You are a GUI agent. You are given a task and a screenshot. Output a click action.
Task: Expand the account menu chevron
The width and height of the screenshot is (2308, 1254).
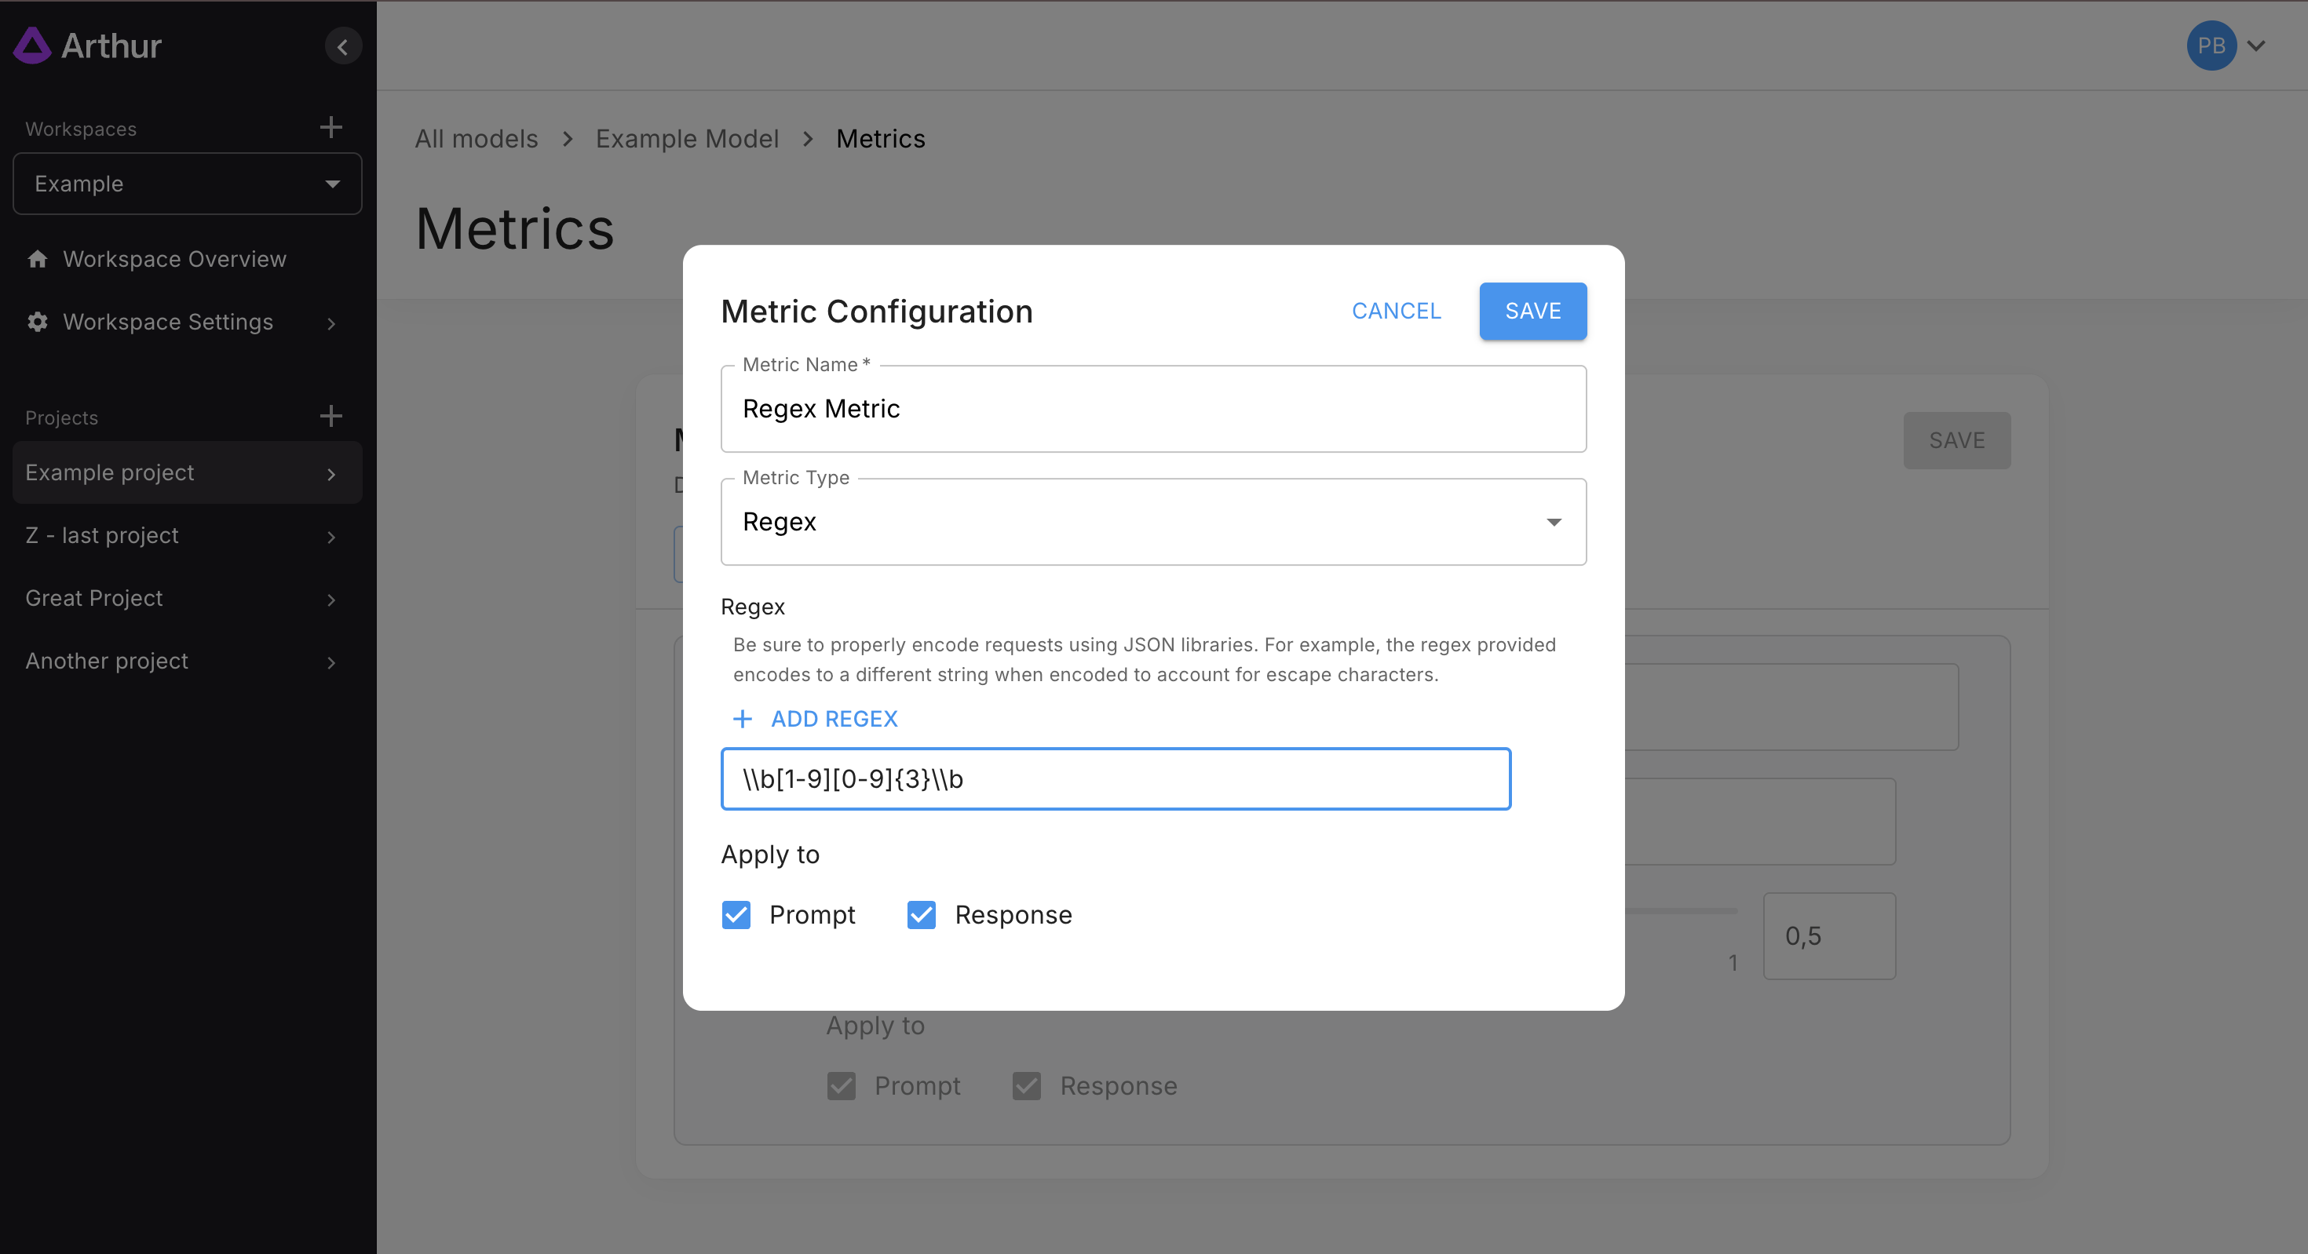point(2256,46)
